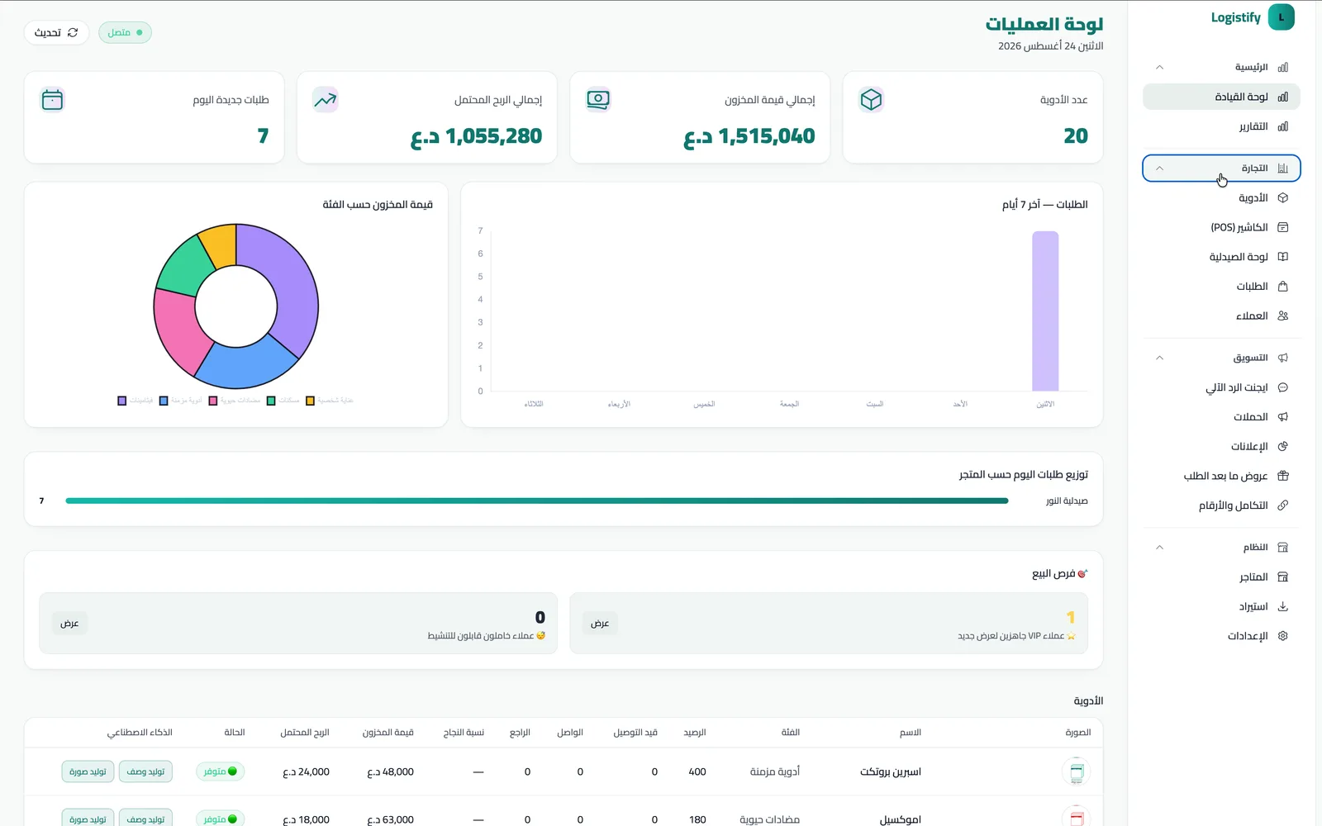Image resolution: width=1322 pixels, height=826 pixels.
Task: Open the الكاشير (POS) sidebar icon
Action: click(1282, 227)
